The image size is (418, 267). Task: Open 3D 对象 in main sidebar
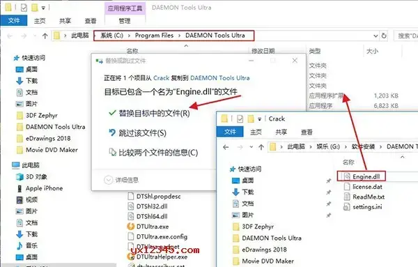coord(32,176)
